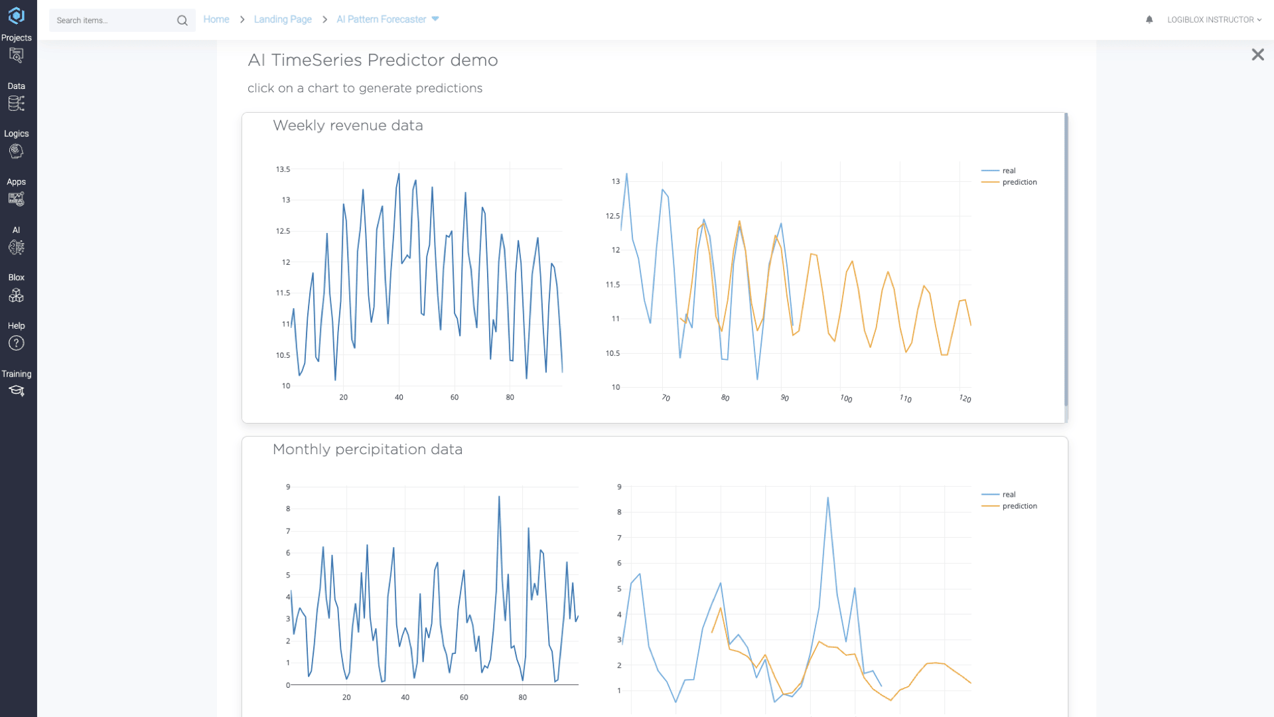Viewport: 1274px width, 717px height.
Task: Click the search magnifier in search bar
Action: point(182,20)
